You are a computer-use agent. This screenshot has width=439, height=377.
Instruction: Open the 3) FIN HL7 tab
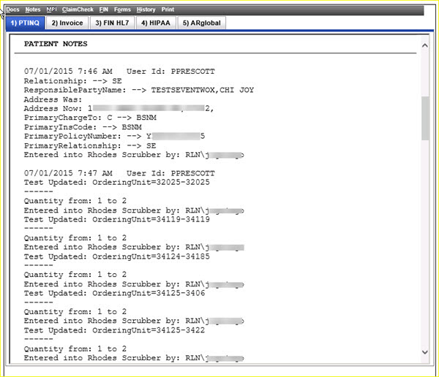(x=113, y=23)
